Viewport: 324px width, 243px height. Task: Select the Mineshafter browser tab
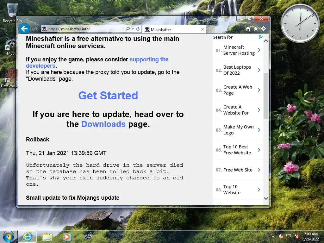click(174, 29)
